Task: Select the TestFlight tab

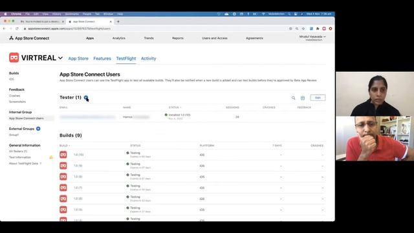Action: pyautogui.click(x=126, y=58)
